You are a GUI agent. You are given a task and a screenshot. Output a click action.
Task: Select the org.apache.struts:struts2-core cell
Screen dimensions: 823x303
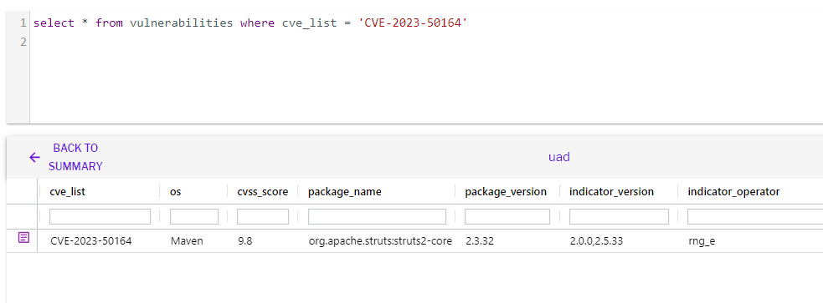click(380, 241)
